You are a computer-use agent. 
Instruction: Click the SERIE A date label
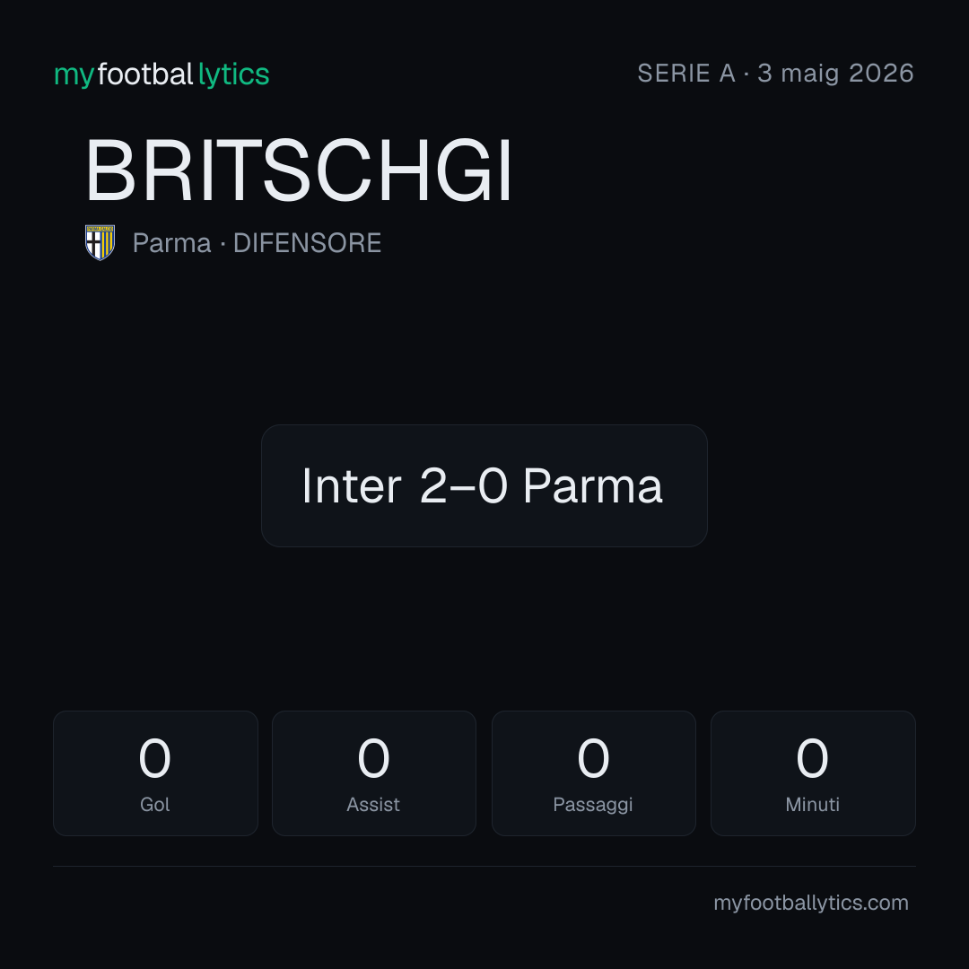coord(775,74)
